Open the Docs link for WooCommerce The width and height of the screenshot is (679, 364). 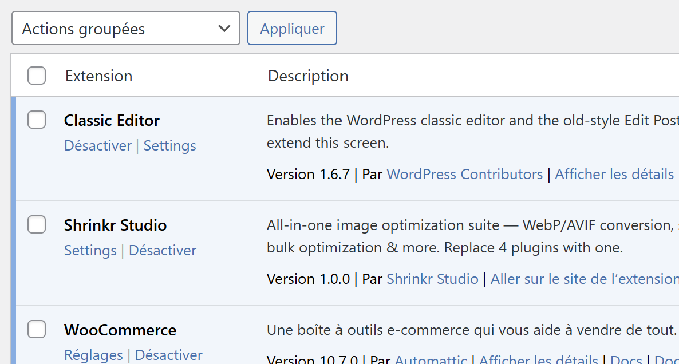pyautogui.click(x=626, y=359)
